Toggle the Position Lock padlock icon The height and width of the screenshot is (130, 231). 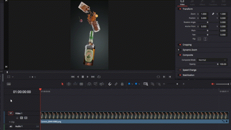click(x=122, y=84)
